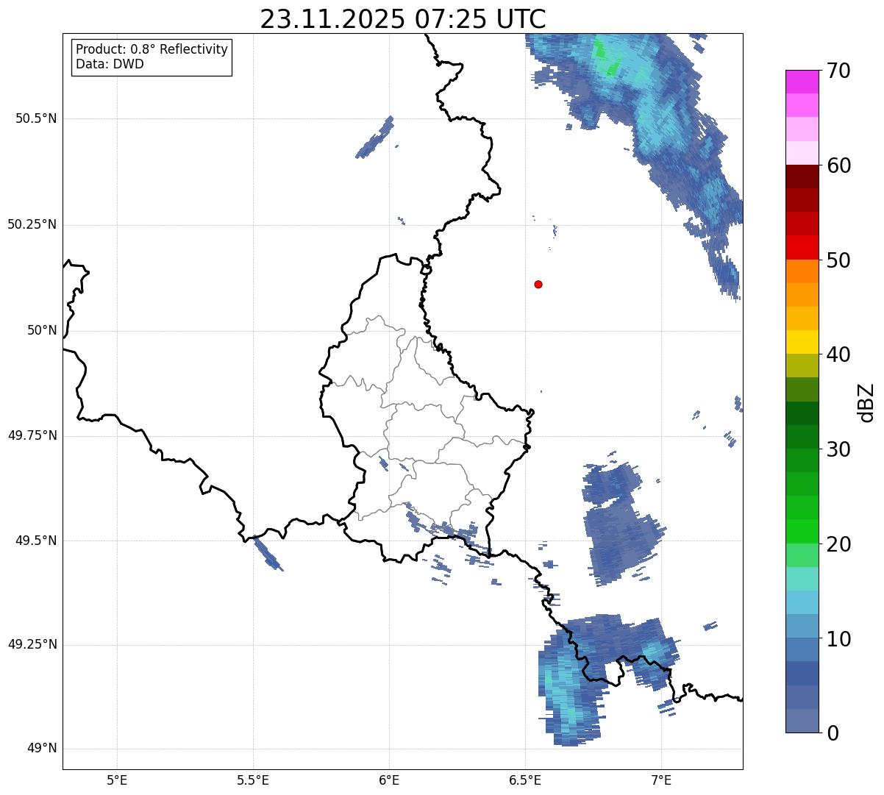Click the colorbar tick value 40
This screenshot has width=884, height=795.
coord(838,354)
